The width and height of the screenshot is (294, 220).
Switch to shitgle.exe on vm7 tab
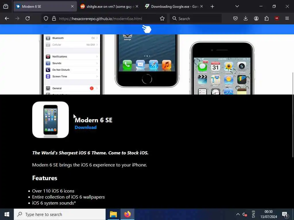point(109,7)
